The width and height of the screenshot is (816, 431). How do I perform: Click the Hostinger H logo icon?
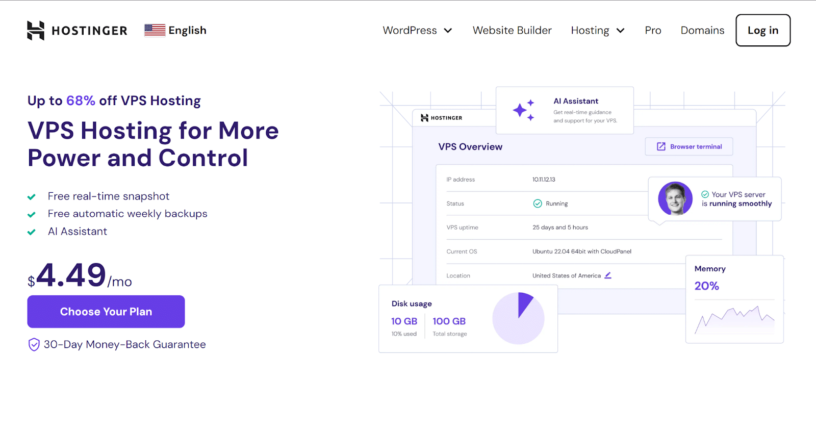click(x=36, y=31)
